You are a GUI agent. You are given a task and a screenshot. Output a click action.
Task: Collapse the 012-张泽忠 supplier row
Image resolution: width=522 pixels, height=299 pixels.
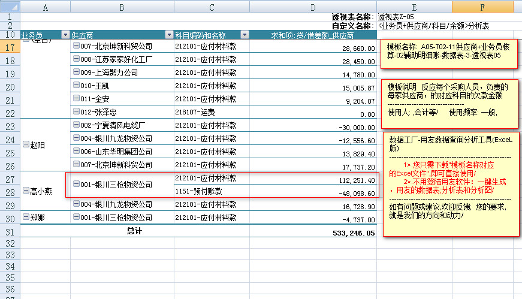tap(76, 112)
